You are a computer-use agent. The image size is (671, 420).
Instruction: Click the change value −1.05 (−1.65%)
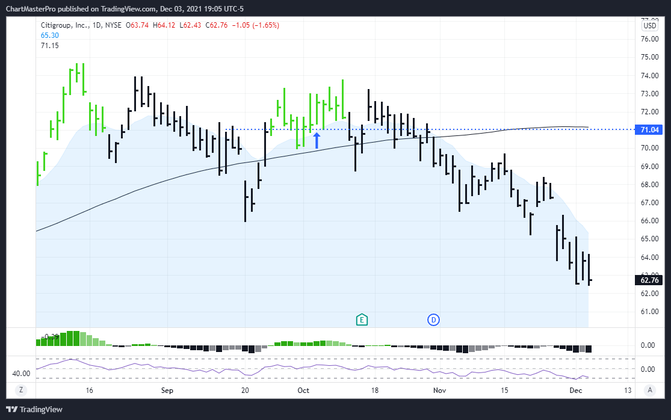pyautogui.click(x=256, y=25)
